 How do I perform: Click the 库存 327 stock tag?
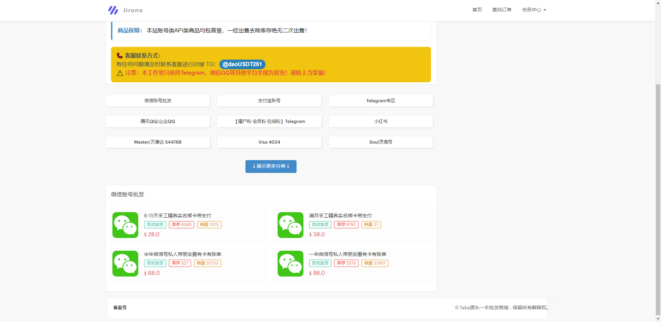coord(180,263)
